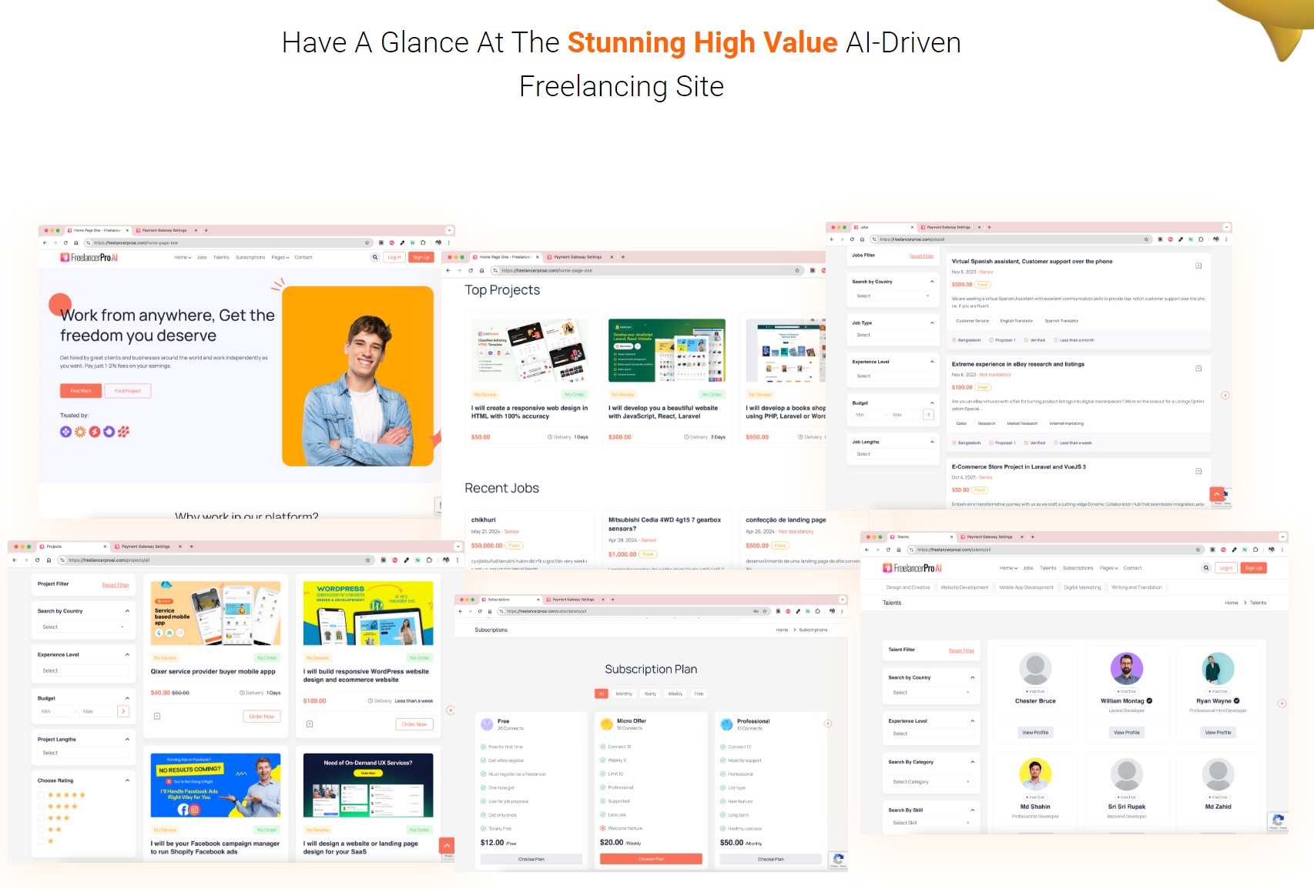Collapse Job Lengths section in Jobs filter
This screenshot has width=1314, height=889.
click(932, 442)
